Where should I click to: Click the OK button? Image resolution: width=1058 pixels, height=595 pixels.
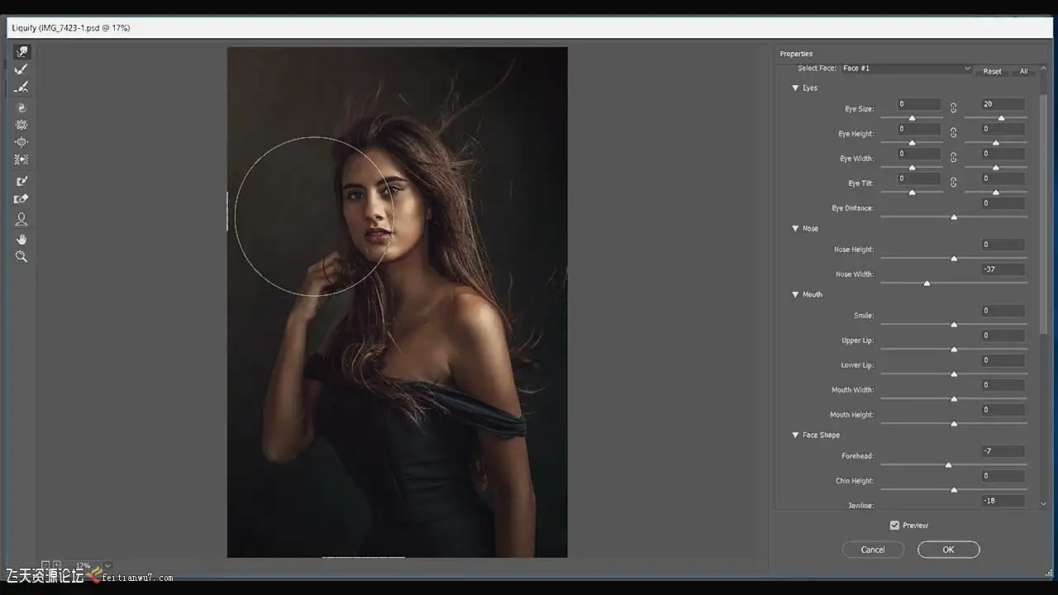pyautogui.click(x=948, y=550)
